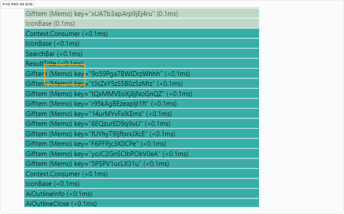Viewport: 344px width, 214px height.
Task: Select the AiOutlineClose (<0.1ms) row
Action: [142, 203]
